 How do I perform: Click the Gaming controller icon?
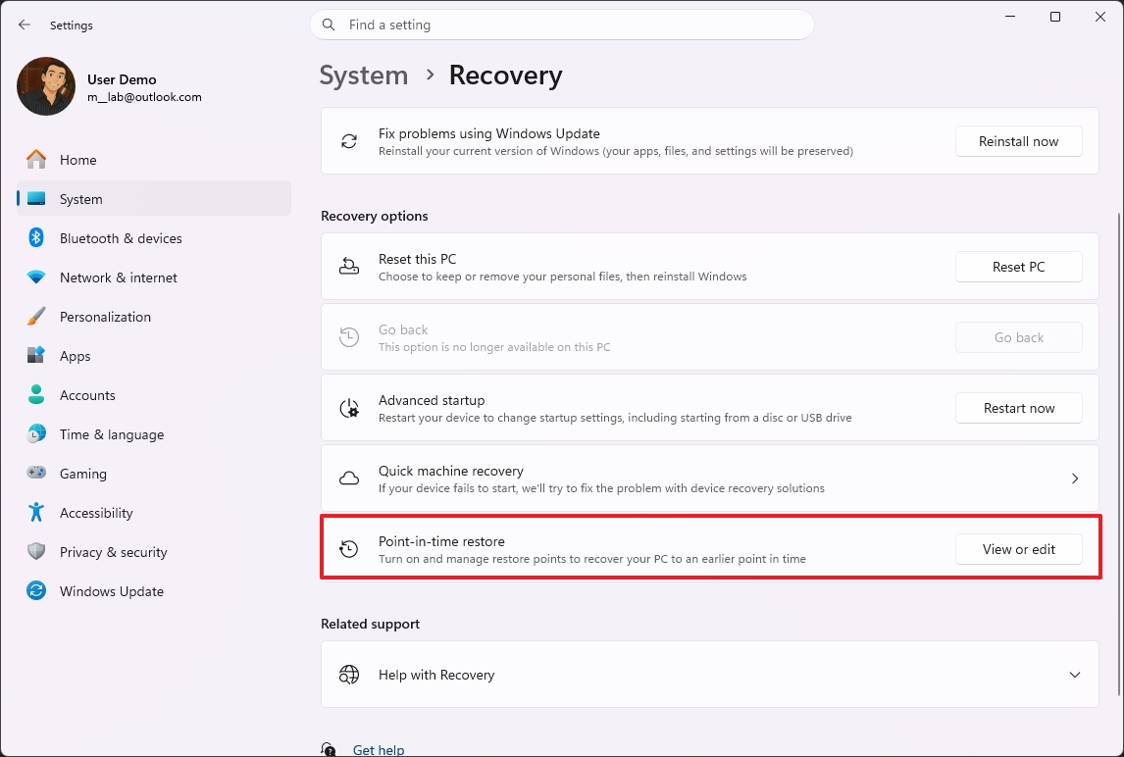pos(35,474)
